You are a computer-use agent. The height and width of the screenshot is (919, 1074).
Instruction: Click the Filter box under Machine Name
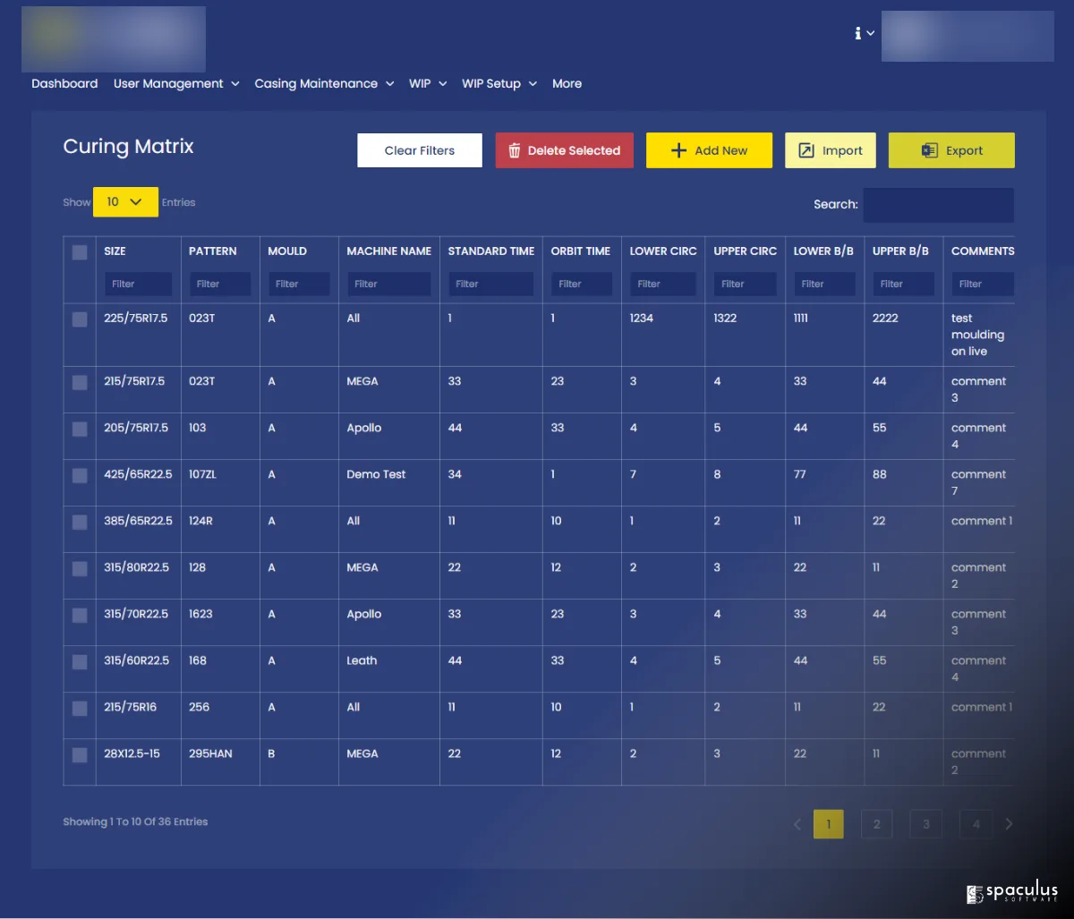pos(388,285)
